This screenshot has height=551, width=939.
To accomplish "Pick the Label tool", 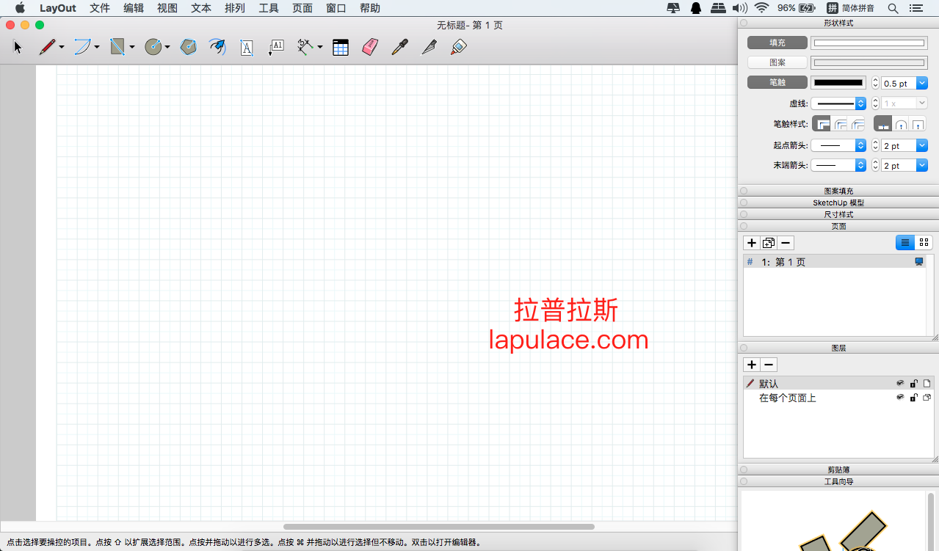I will pos(276,48).
